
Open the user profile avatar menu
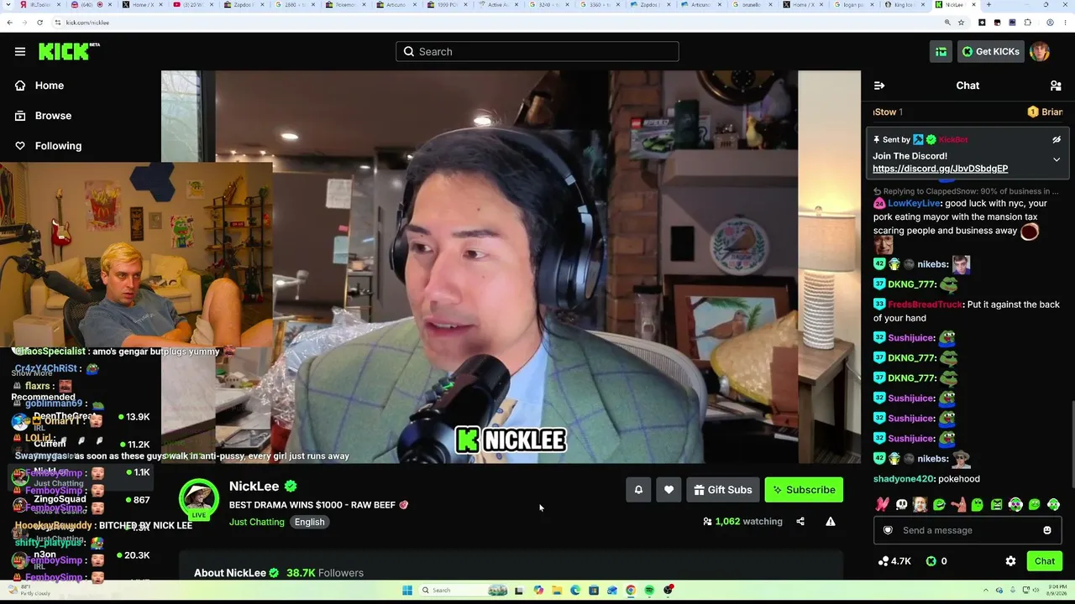point(1040,51)
